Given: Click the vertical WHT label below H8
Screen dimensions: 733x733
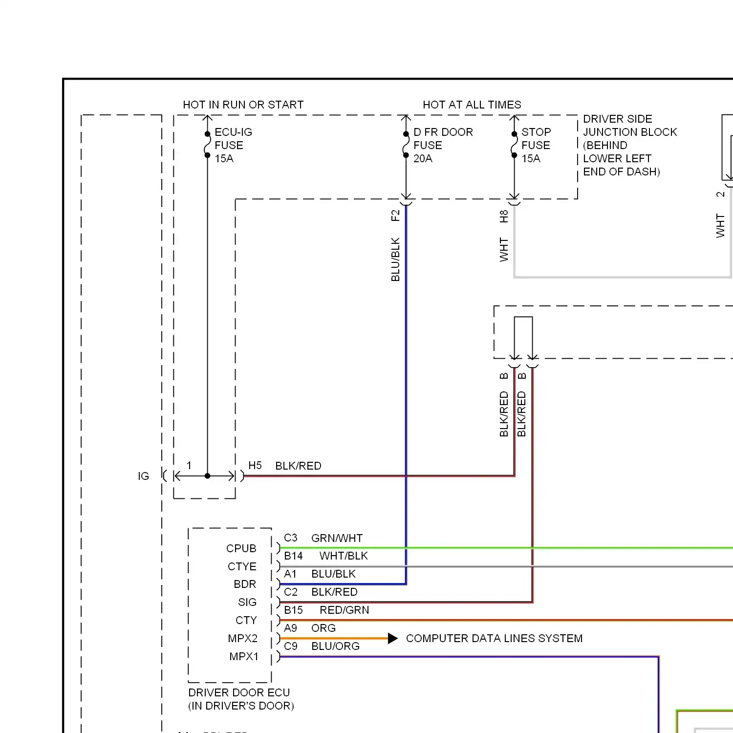Looking at the screenshot, I should point(504,250).
